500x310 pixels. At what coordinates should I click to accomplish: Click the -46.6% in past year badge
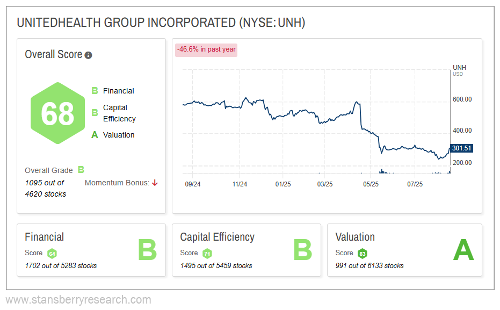pyautogui.click(x=206, y=49)
